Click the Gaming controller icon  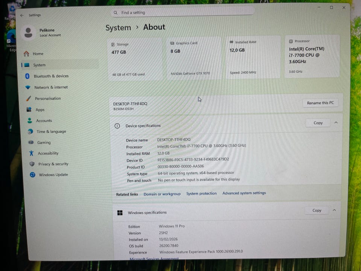pyautogui.click(x=31, y=142)
